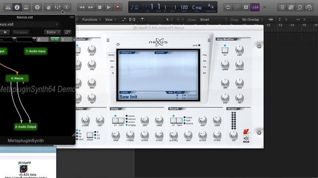Select the arena reverb type
The image size is (318, 178).
pos(188,124)
